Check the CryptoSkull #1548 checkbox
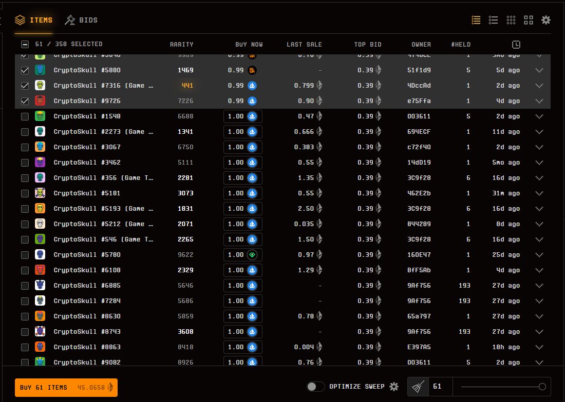This screenshot has width=565, height=402. 25,116
